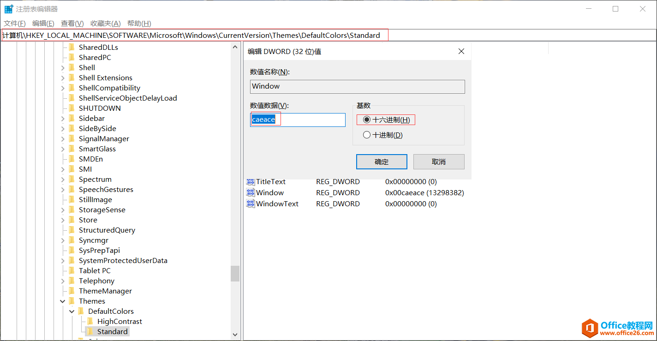This screenshot has width=657, height=341.
Task: Open the 收藏夹(A) menu
Action: click(x=106, y=23)
